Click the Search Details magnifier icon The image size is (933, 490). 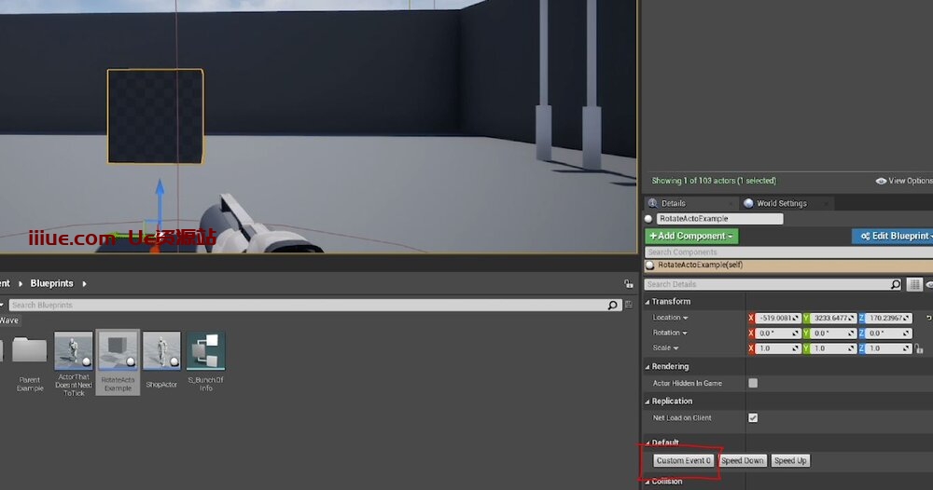(896, 284)
